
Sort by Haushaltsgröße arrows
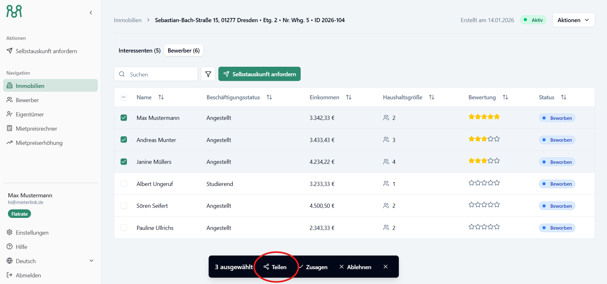[432, 97]
